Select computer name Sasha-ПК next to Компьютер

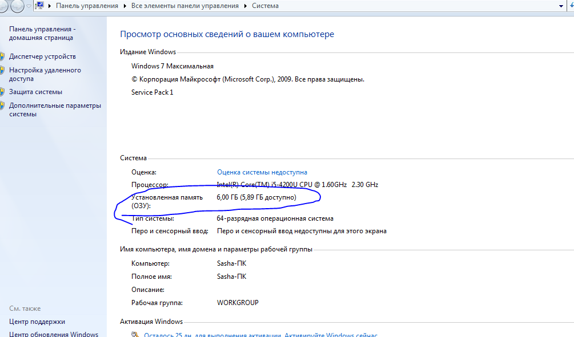pyautogui.click(x=232, y=263)
